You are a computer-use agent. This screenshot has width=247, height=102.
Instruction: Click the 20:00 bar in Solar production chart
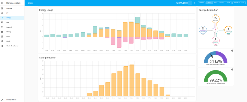point(168,96)
